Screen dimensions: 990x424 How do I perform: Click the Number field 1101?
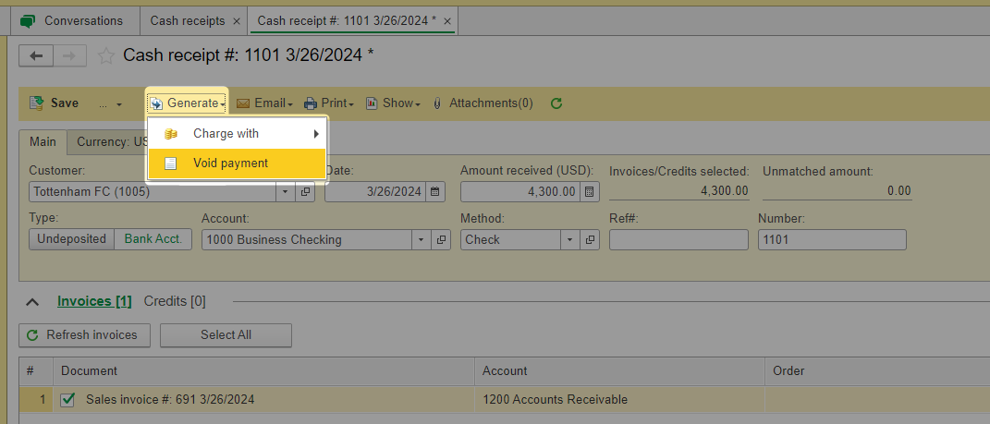832,240
